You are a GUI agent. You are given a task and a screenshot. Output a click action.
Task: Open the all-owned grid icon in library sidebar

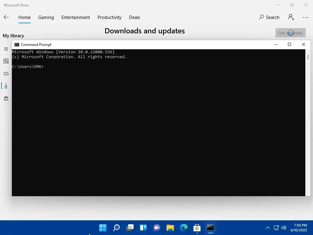tap(6, 49)
